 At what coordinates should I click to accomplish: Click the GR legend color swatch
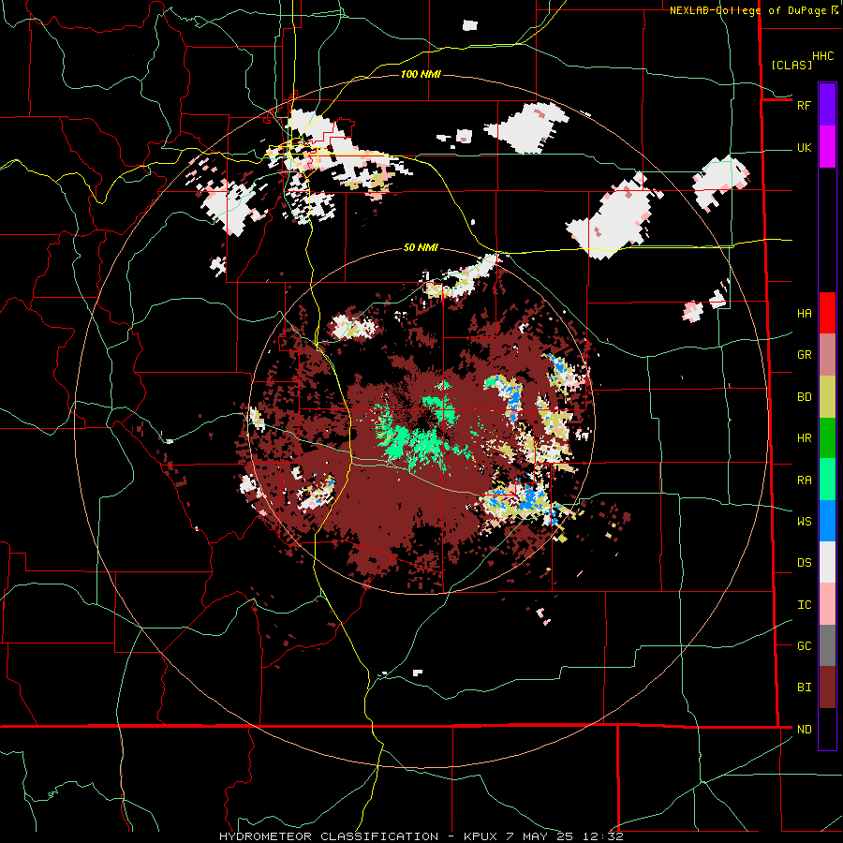(x=827, y=355)
